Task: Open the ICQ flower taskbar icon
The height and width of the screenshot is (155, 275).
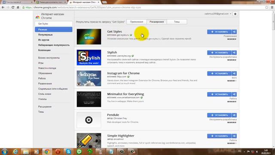Action: (x=90, y=152)
